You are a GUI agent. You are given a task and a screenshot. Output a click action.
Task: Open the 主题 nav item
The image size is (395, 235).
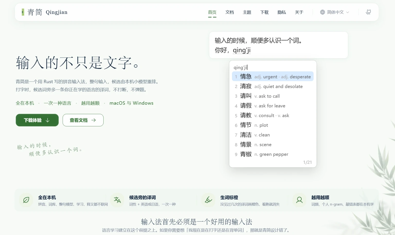[x=247, y=12]
